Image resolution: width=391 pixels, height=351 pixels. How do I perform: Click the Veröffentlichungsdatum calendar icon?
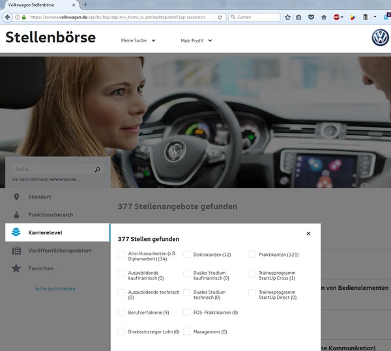(16, 251)
